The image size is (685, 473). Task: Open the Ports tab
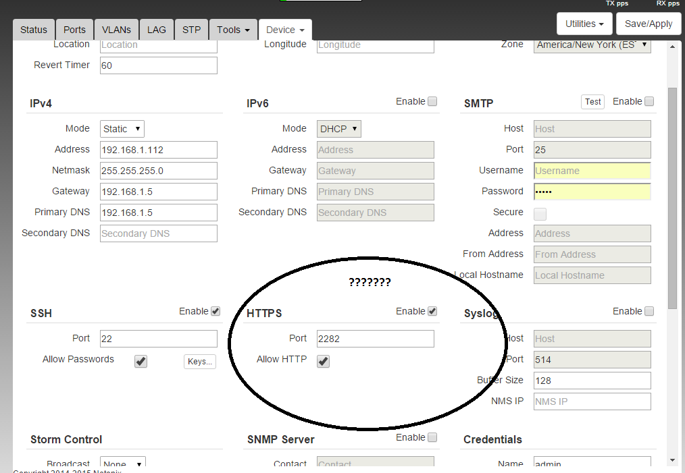coord(74,30)
